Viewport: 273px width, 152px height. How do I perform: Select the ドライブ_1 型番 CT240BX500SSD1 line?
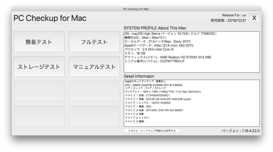pos(147,95)
